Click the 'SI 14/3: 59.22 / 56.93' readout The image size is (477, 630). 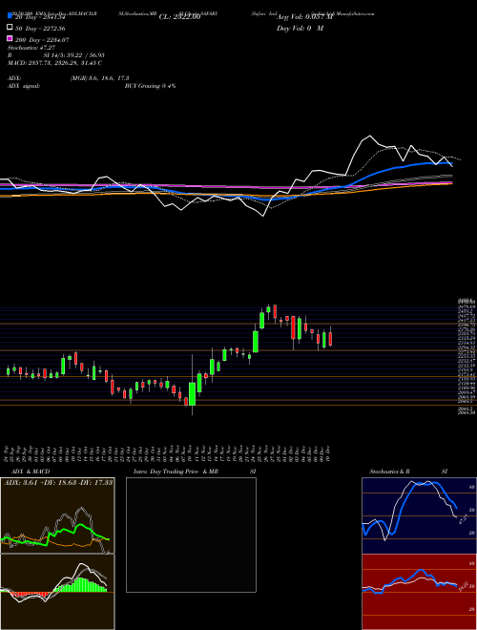[x=73, y=55]
